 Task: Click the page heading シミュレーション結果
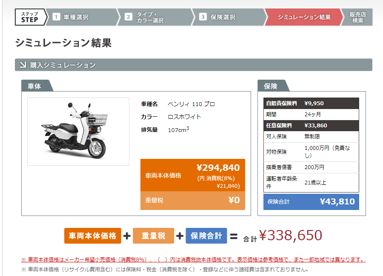[x=63, y=43]
